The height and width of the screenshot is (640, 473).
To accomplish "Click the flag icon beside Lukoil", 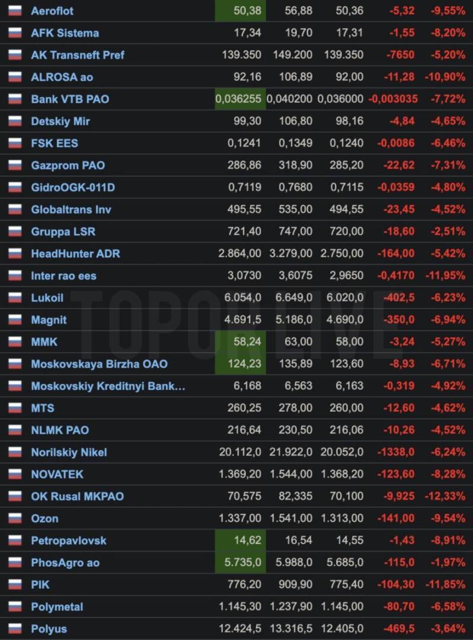I will click(x=15, y=297).
